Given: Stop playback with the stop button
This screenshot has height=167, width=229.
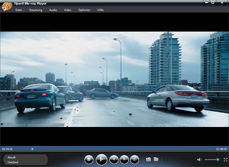Looking at the screenshot, I should pyautogui.click(x=89, y=159).
